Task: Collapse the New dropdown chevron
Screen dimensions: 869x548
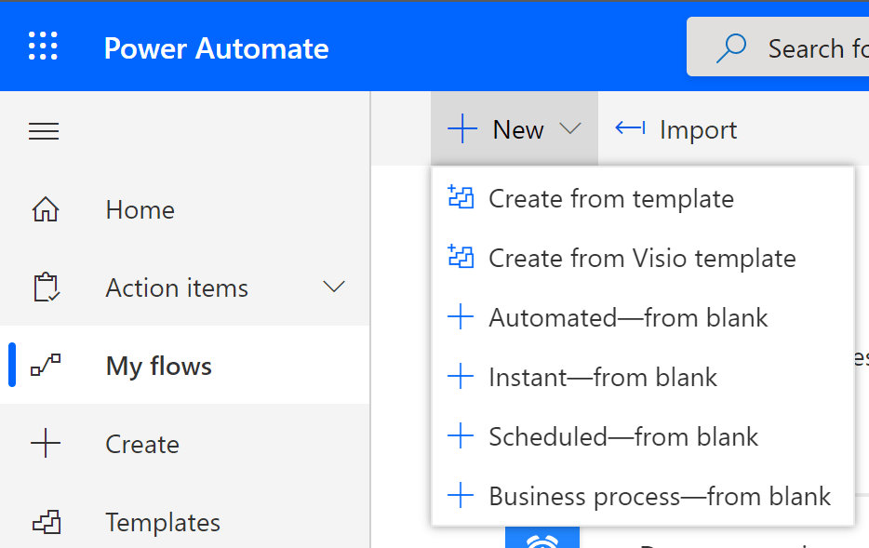Action: pyautogui.click(x=570, y=129)
